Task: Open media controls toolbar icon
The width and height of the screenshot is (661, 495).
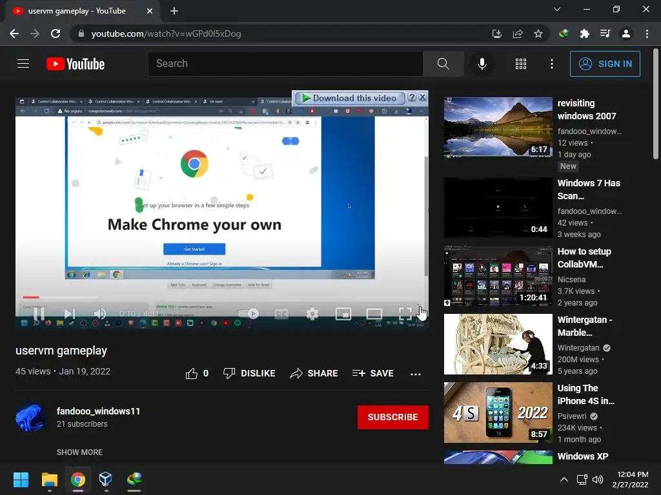Action: (605, 34)
